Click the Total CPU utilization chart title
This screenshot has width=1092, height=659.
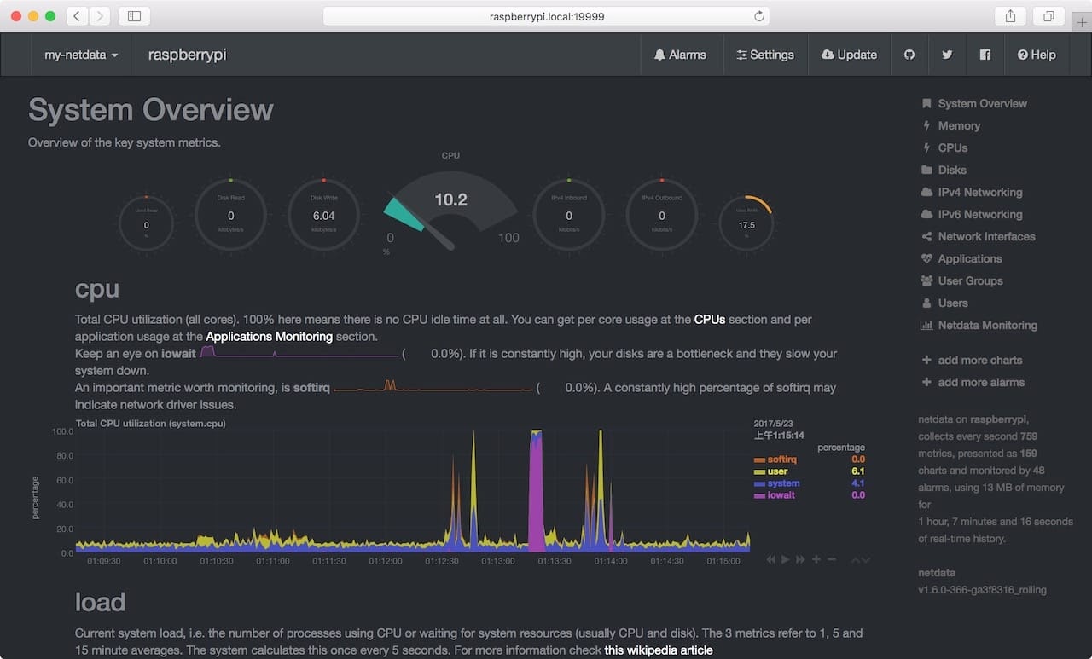[x=150, y=423]
